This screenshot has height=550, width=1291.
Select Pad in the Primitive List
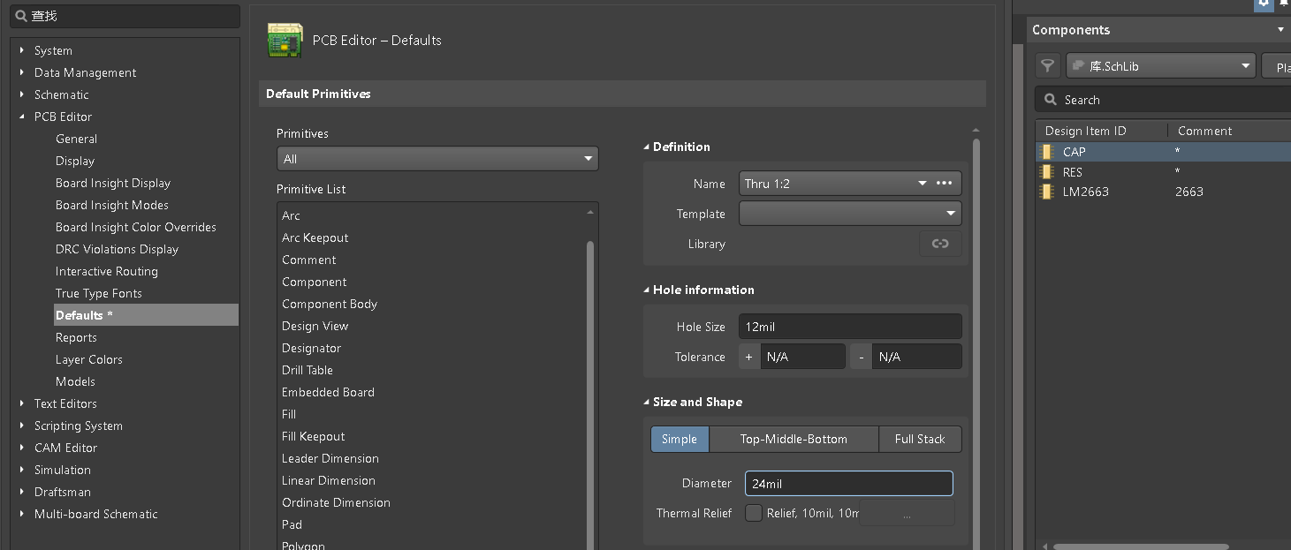click(292, 524)
